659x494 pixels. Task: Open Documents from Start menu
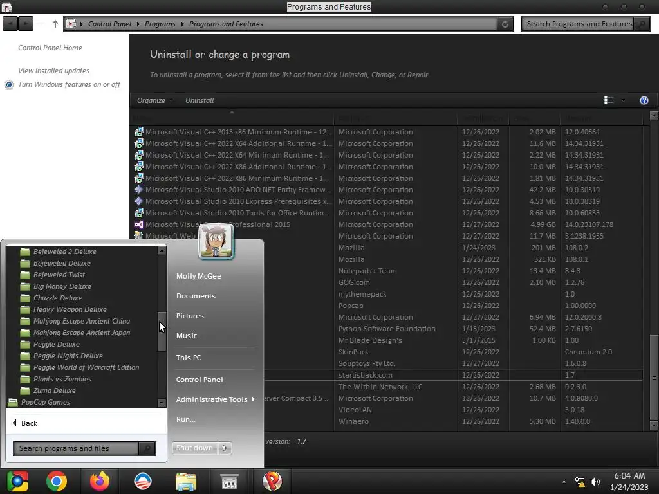tap(196, 296)
